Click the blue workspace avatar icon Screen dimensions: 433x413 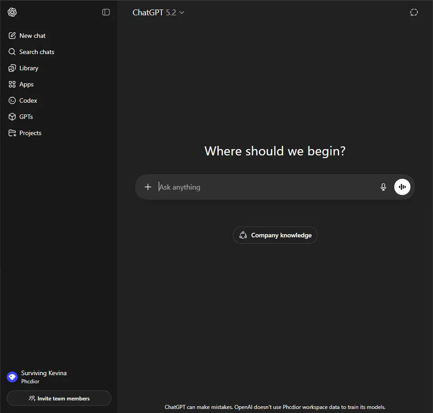click(x=12, y=377)
